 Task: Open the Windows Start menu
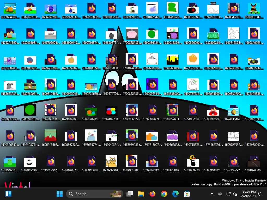click(59, 194)
